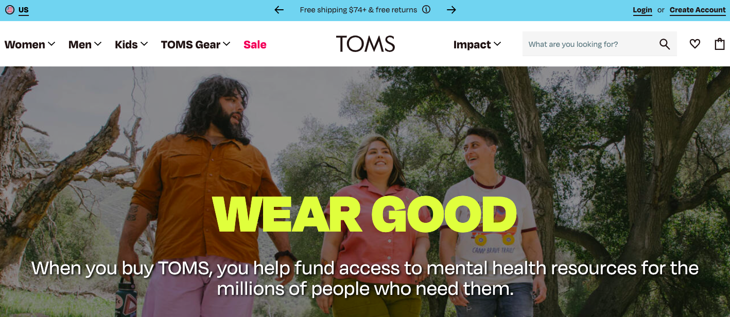The image size is (730, 317).
Task: Click the shipping info circle icon
Action: coord(426,10)
